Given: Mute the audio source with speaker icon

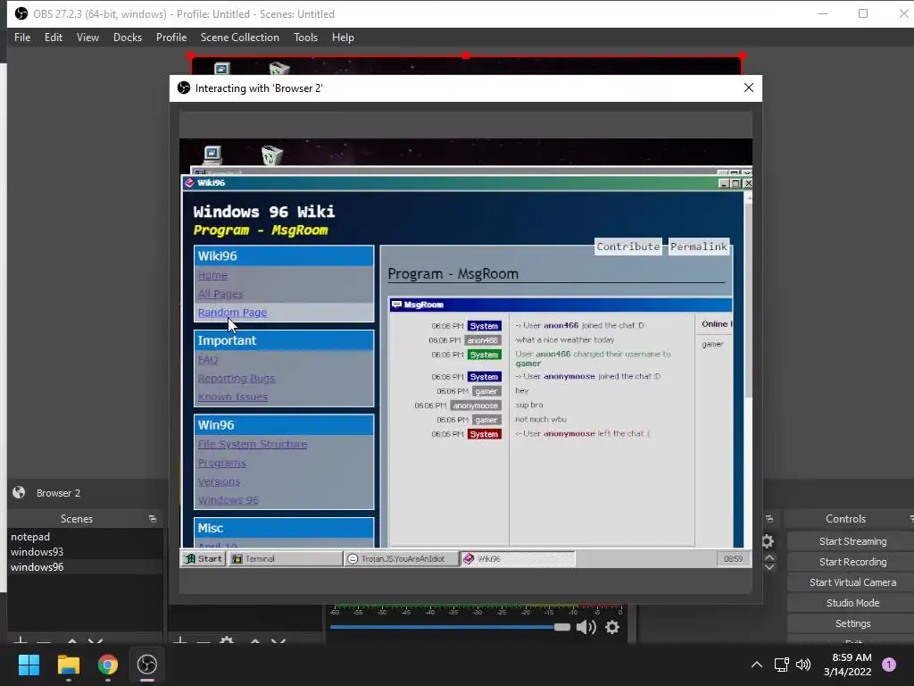Looking at the screenshot, I should pyautogui.click(x=586, y=627).
